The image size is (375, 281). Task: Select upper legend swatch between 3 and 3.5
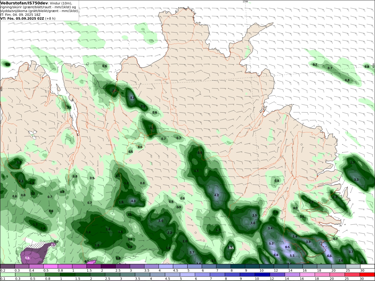(137, 266)
